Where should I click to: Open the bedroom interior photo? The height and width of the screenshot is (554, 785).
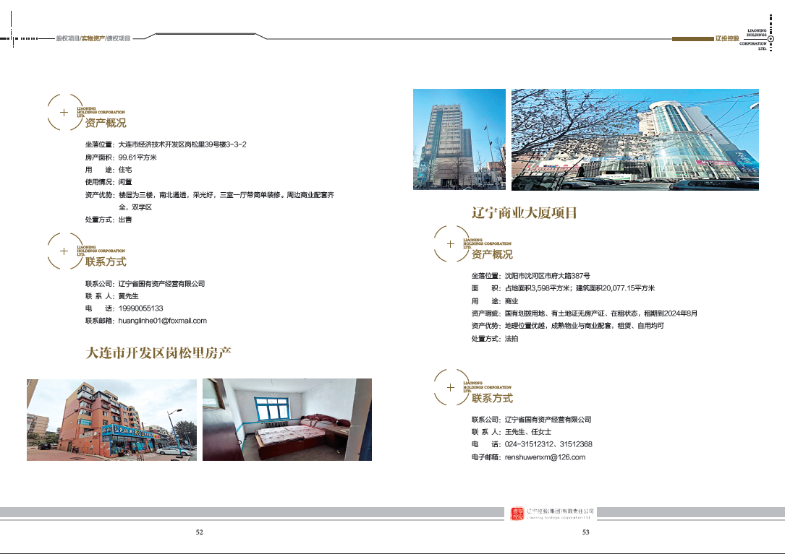(287, 420)
